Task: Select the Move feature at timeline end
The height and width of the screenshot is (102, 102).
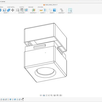Action: [22, 99]
